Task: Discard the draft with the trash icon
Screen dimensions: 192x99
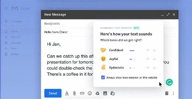Action: tap(167, 93)
